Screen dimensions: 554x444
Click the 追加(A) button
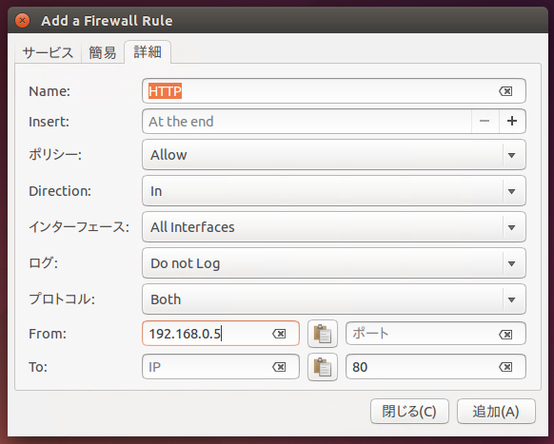[x=496, y=412]
